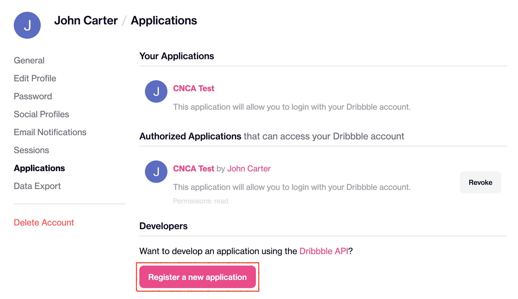This screenshot has height=299, width=518.
Task: View Sessions page
Action: point(31,150)
